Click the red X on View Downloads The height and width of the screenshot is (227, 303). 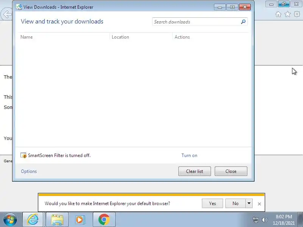(245, 7)
